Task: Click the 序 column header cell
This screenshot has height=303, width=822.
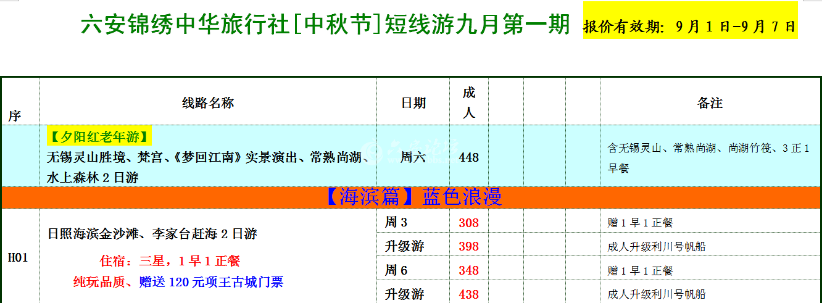Action: (14, 115)
